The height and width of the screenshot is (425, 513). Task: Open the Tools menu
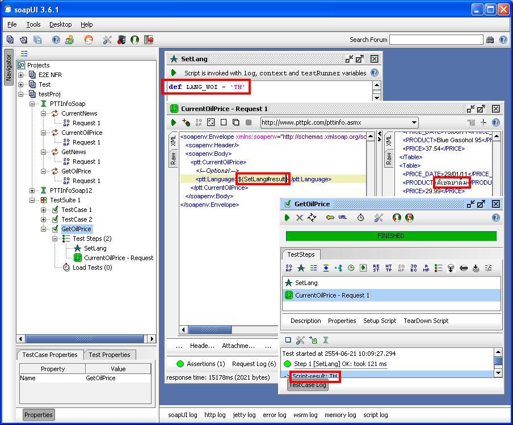point(33,24)
